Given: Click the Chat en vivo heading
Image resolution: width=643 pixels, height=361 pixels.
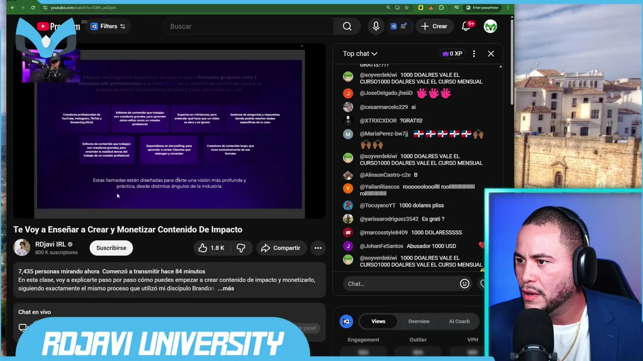Looking at the screenshot, I should (35, 312).
